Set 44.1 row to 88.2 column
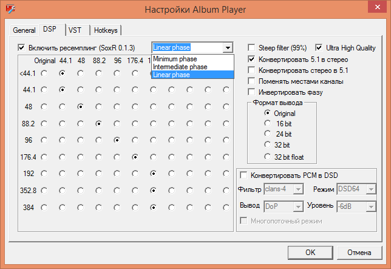This screenshot has height=269, width=391. click(x=99, y=90)
